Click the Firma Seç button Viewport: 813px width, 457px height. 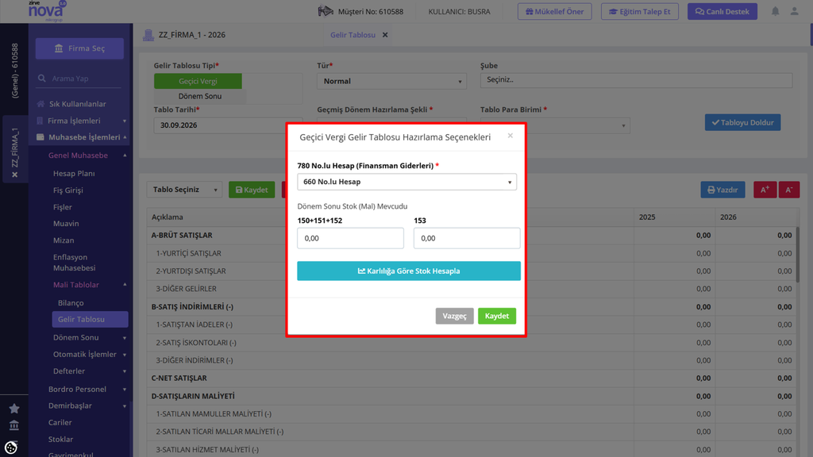pos(79,48)
